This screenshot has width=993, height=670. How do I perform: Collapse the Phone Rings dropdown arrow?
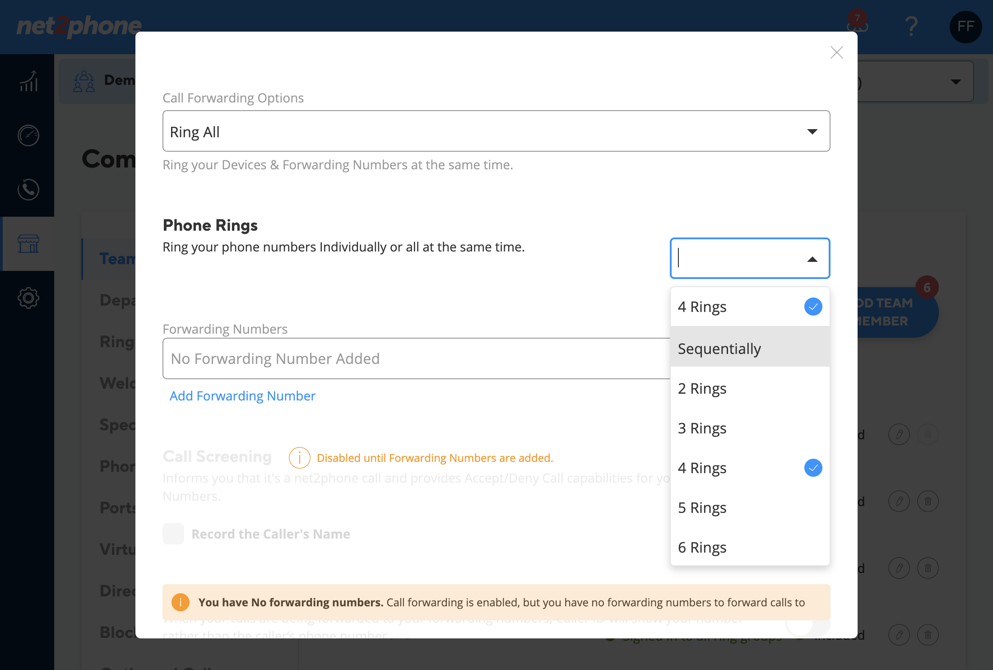click(812, 259)
